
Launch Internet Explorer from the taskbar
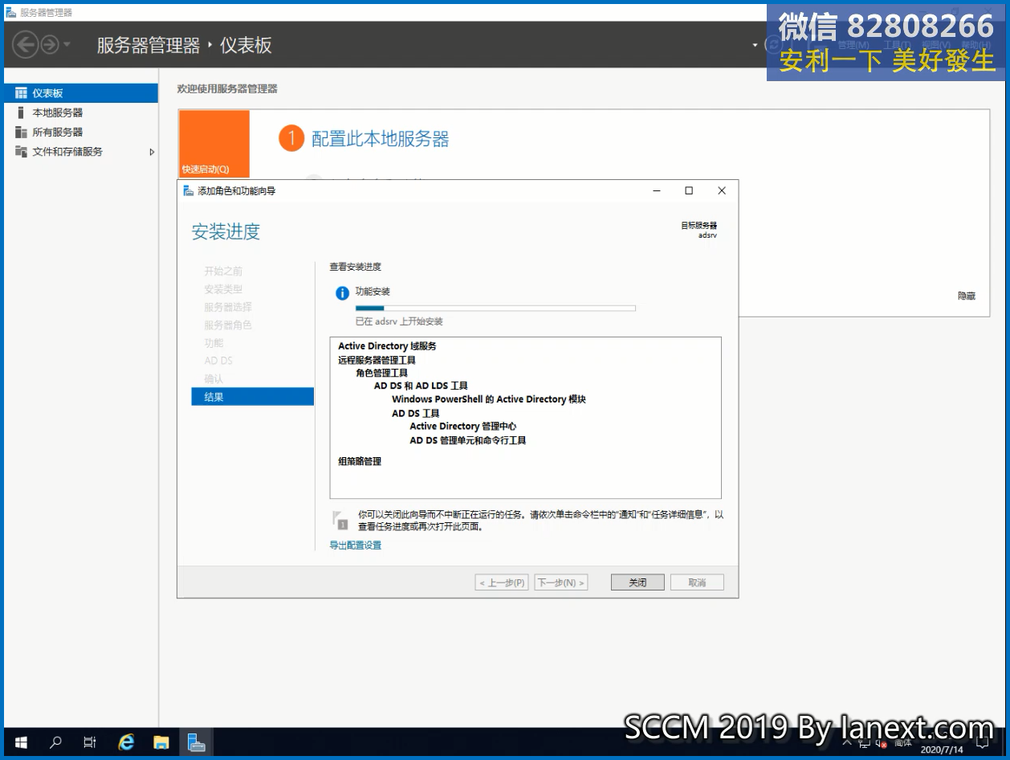[x=126, y=742]
